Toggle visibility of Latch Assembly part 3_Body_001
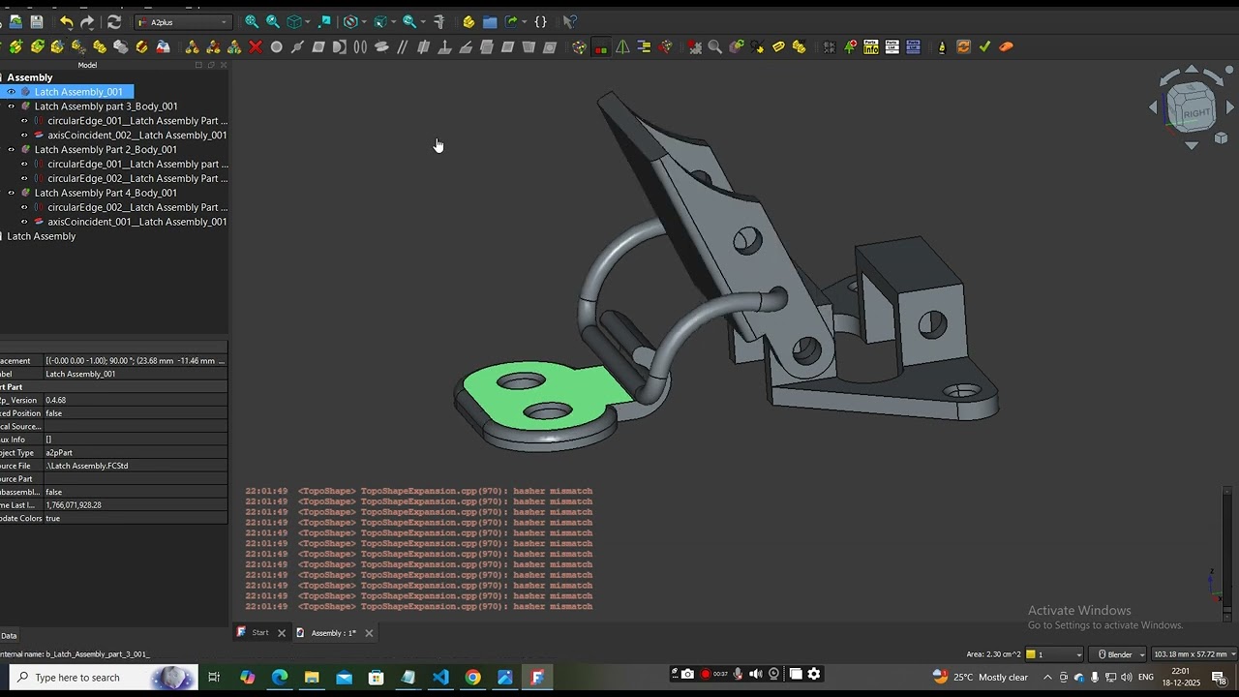Viewport: 1239px width, 697px height. click(x=12, y=106)
